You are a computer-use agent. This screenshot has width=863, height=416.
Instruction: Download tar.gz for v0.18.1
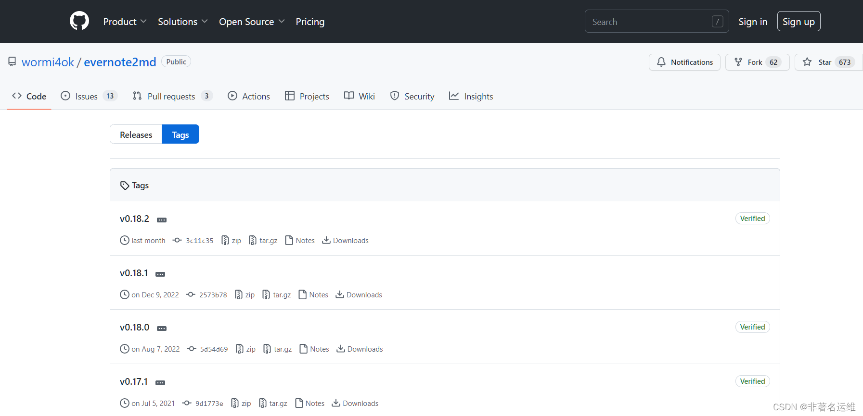pyautogui.click(x=277, y=295)
